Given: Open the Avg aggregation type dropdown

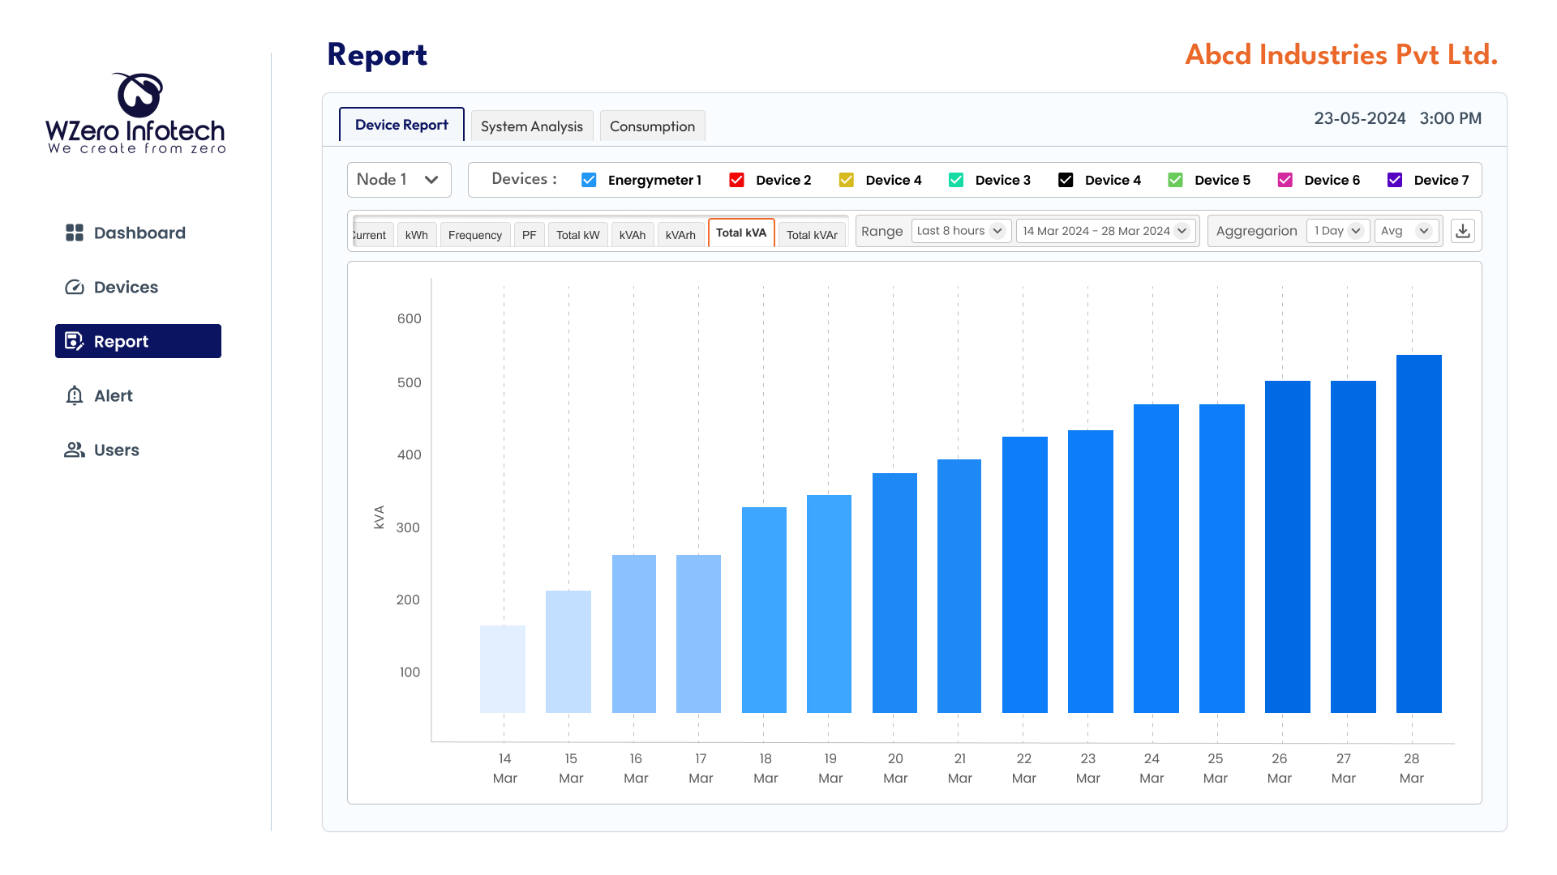Looking at the screenshot, I should pos(1407,231).
